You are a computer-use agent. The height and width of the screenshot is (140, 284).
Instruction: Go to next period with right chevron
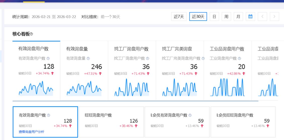[274, 17]
